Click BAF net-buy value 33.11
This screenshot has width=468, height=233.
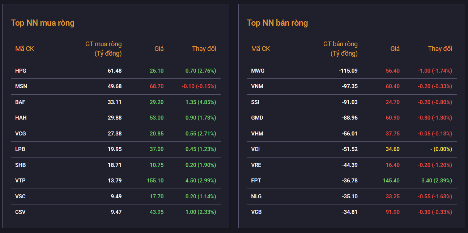pos(115,102)
